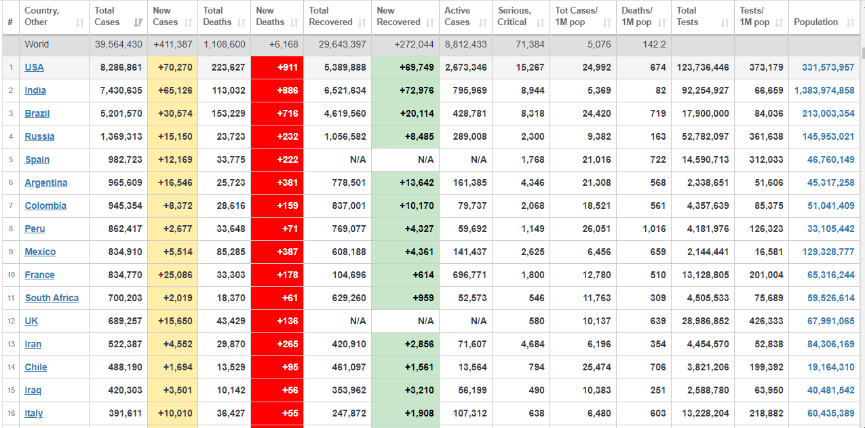Select World new recovered +272,044
The height and width of the screenshot is (428, 865).
(x=406, y=44)
